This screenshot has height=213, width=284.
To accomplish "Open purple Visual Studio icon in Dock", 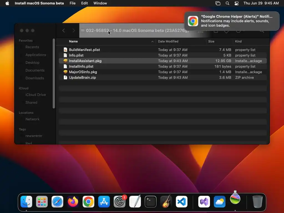I will tap(204, 201).
